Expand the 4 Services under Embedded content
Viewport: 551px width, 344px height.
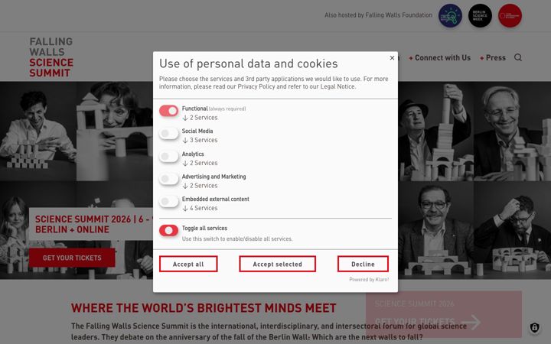[200, 208]
